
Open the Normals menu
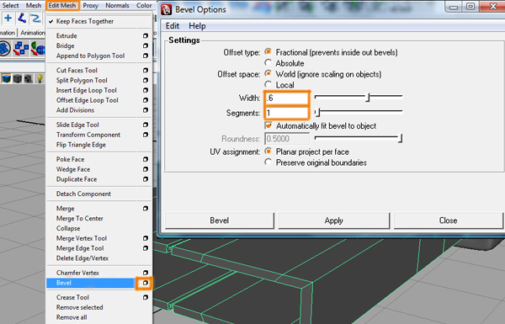pyautogui.click(x=117, y=6)
